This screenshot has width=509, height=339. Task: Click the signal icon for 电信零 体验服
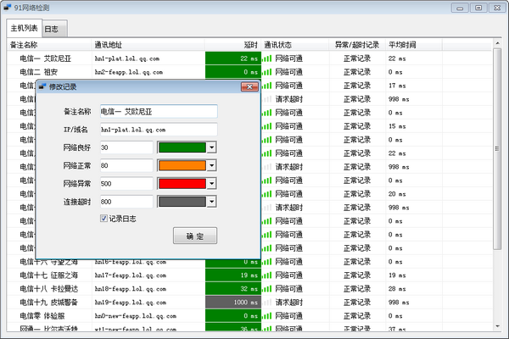point(267,316)
